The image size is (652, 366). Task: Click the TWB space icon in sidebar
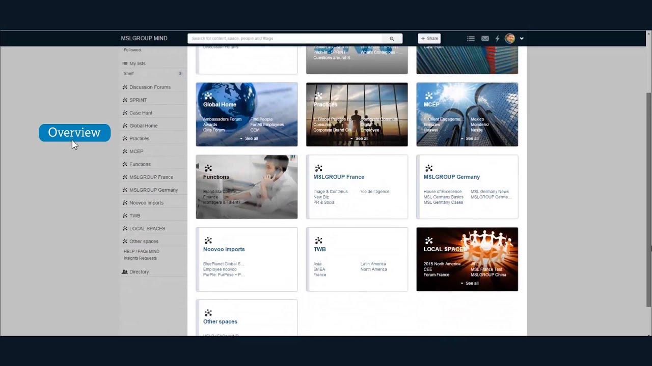[x=125, y=216]
